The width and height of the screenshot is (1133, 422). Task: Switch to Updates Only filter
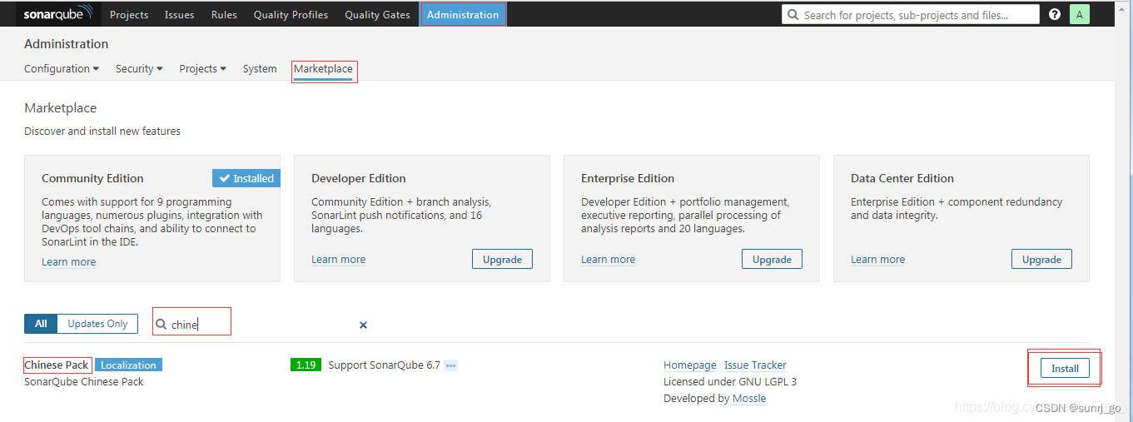tap(97, 324)
